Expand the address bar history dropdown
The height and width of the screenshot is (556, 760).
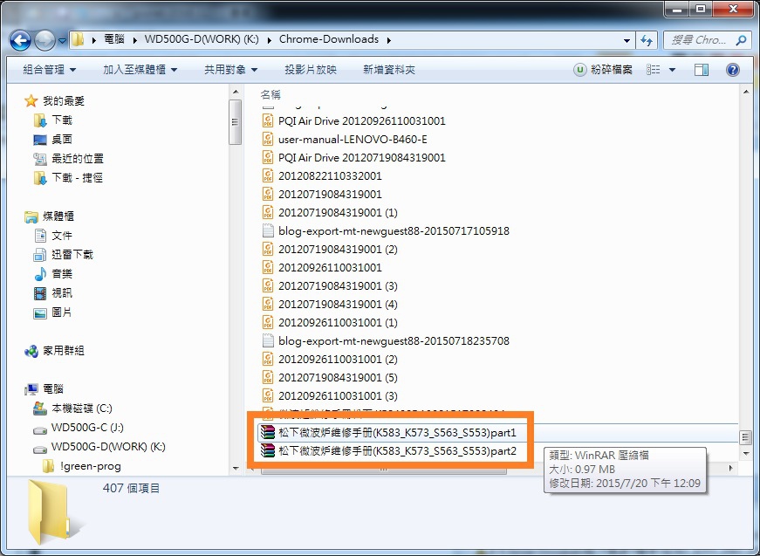pyautogui.click(x=626, y=41)
